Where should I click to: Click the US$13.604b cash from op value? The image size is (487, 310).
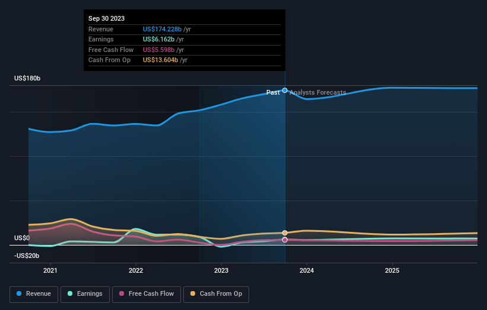(x=160, y=60)
